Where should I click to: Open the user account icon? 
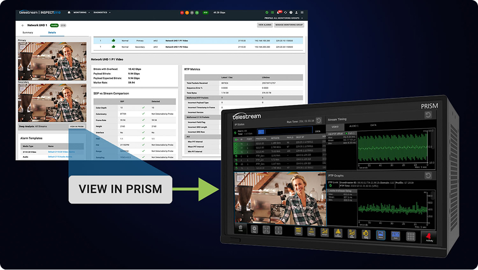coord(296,13)
